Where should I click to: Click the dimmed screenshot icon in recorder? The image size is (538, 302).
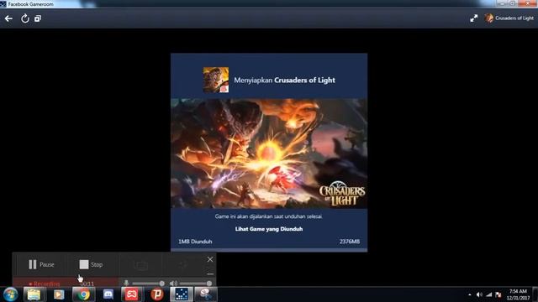pos(141,265)
